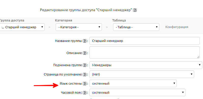Click the Часовой пояс label
The image size is (203, 99).
click(x=71, y=93)
